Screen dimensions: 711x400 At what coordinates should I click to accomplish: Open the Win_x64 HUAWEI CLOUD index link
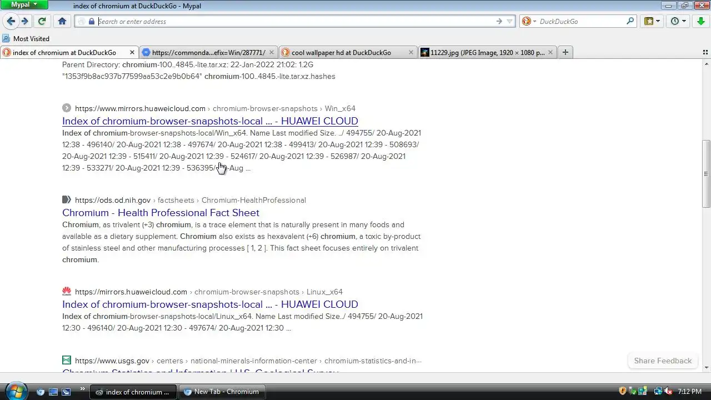[x=210, y=121]
